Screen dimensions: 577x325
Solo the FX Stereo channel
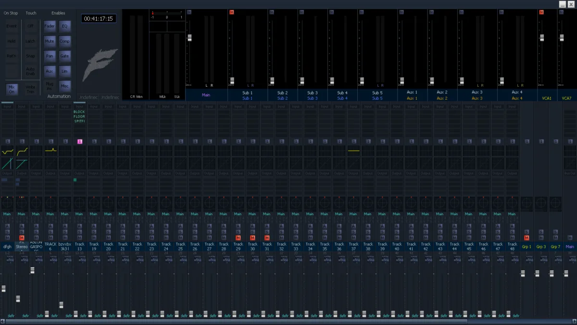click(22, 232)
